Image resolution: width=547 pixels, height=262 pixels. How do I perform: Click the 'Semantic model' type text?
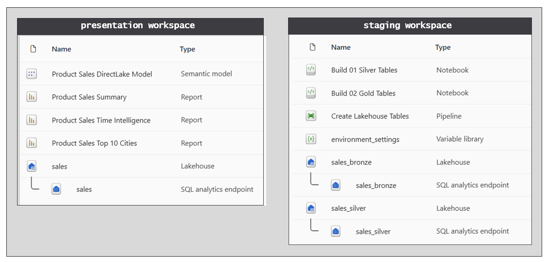pyautogui.click(x=206, y=74)
